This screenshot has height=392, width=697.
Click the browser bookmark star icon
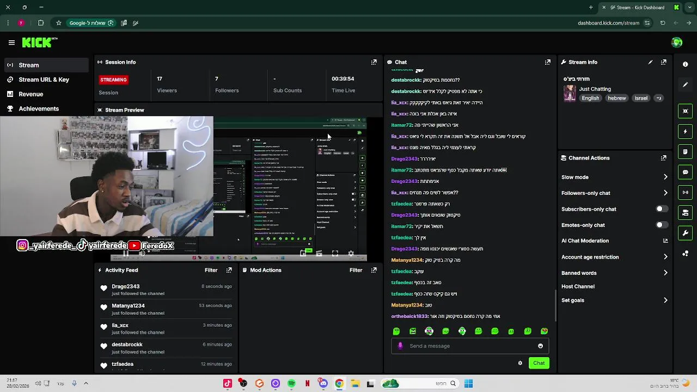pos(59,23)
